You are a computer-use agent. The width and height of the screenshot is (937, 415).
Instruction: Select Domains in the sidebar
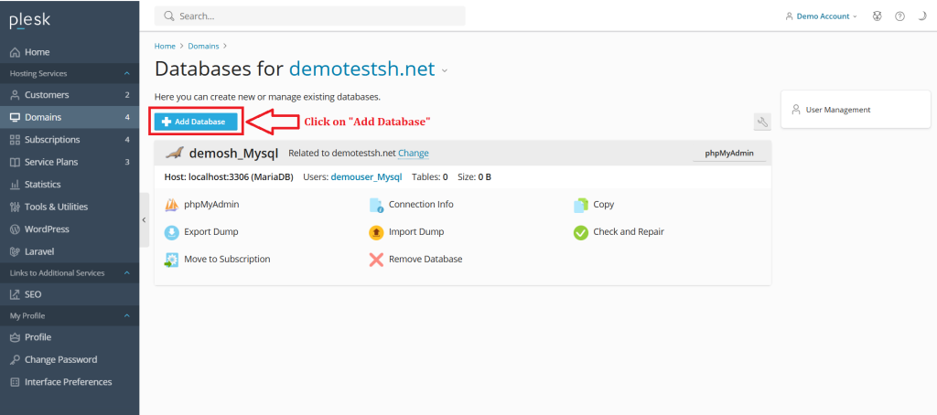(70, 117)
